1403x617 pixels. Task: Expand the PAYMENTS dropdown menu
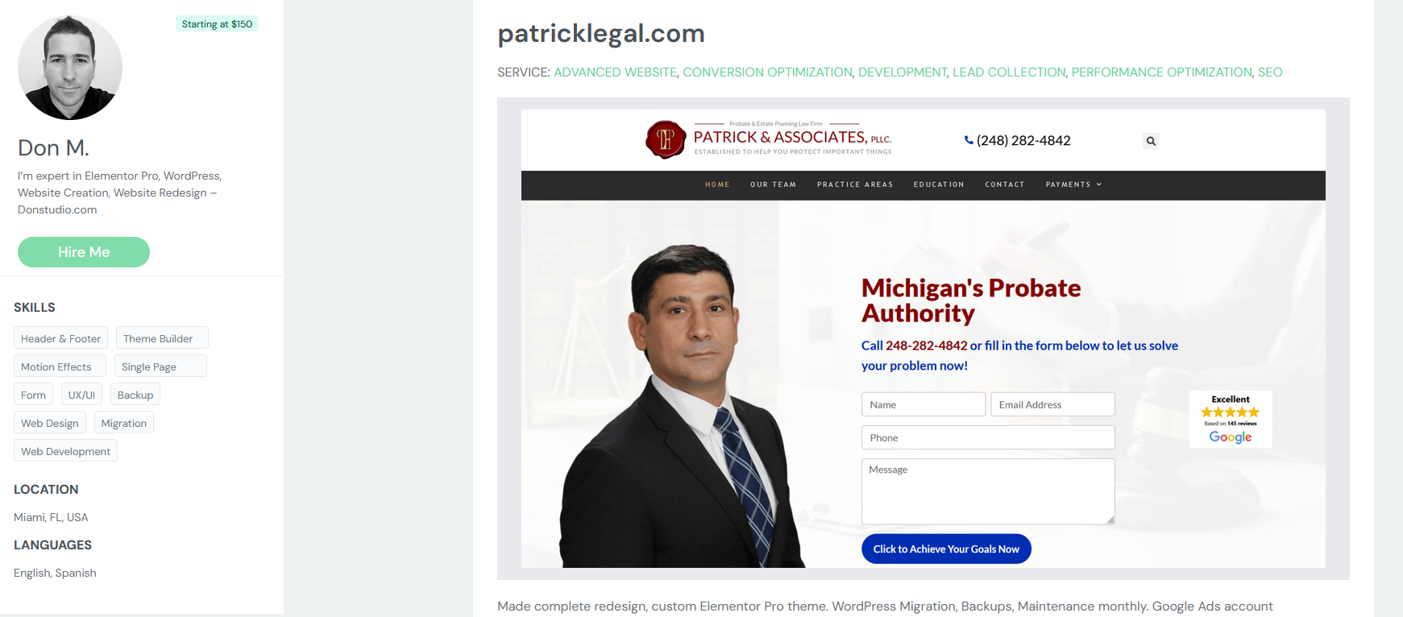pos(1073,184)
